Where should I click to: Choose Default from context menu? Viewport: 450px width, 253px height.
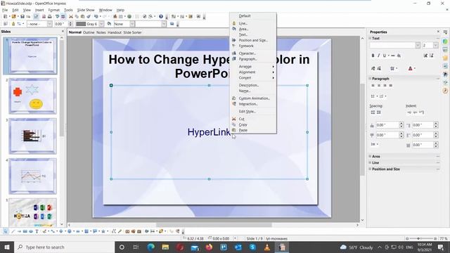point(253,16)
